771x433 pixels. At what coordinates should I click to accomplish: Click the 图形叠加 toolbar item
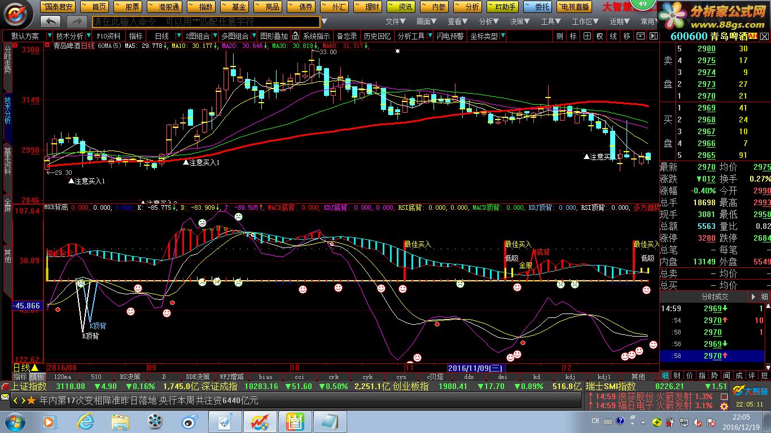[x=274, y=36]
